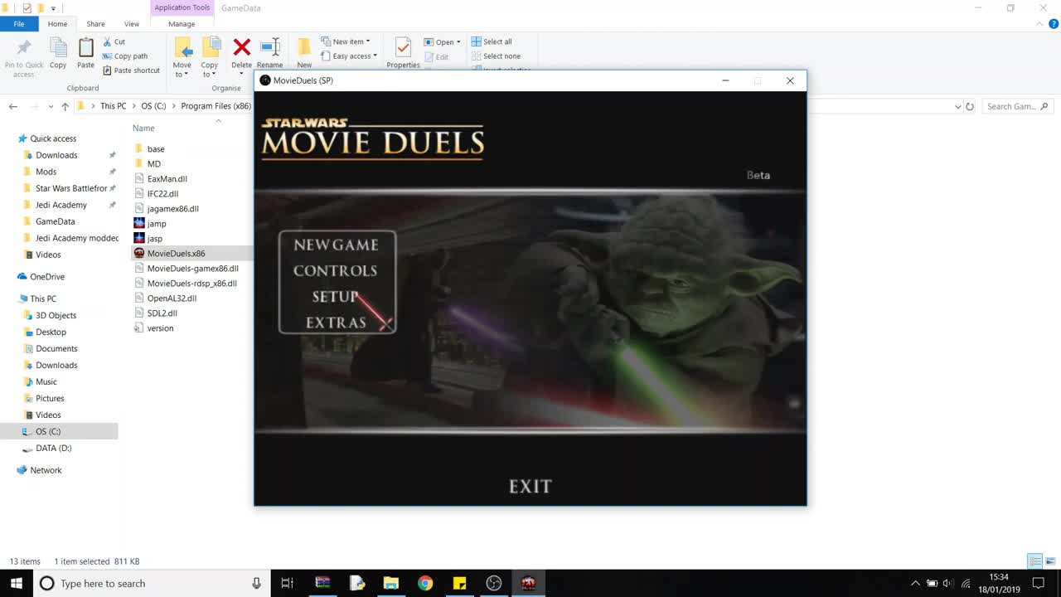Click the up-one-level navigation arrow
This screenshot has height=597, width=1061.
pyautogui.click(x=65, y=106)
